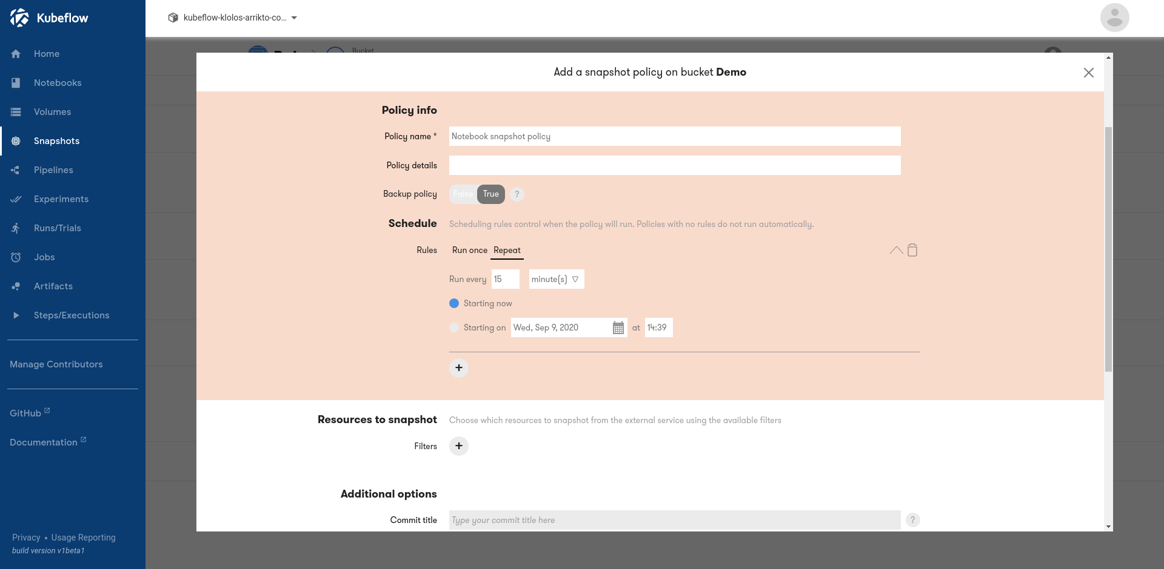Click the Usage Reporting link
Viewport: 1164px width, 569px height.
click(x=83, y=538)
